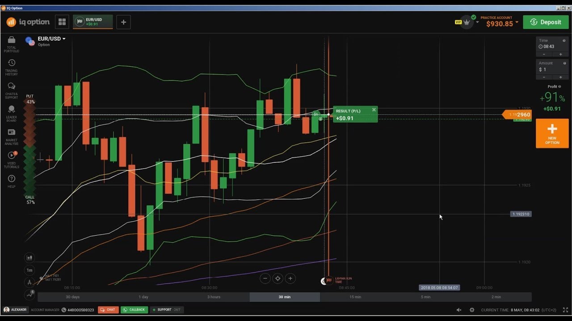Expand the profile menu arrow beside crown
This screenshot has height=321, width=572.
click(x=477, y=22)
